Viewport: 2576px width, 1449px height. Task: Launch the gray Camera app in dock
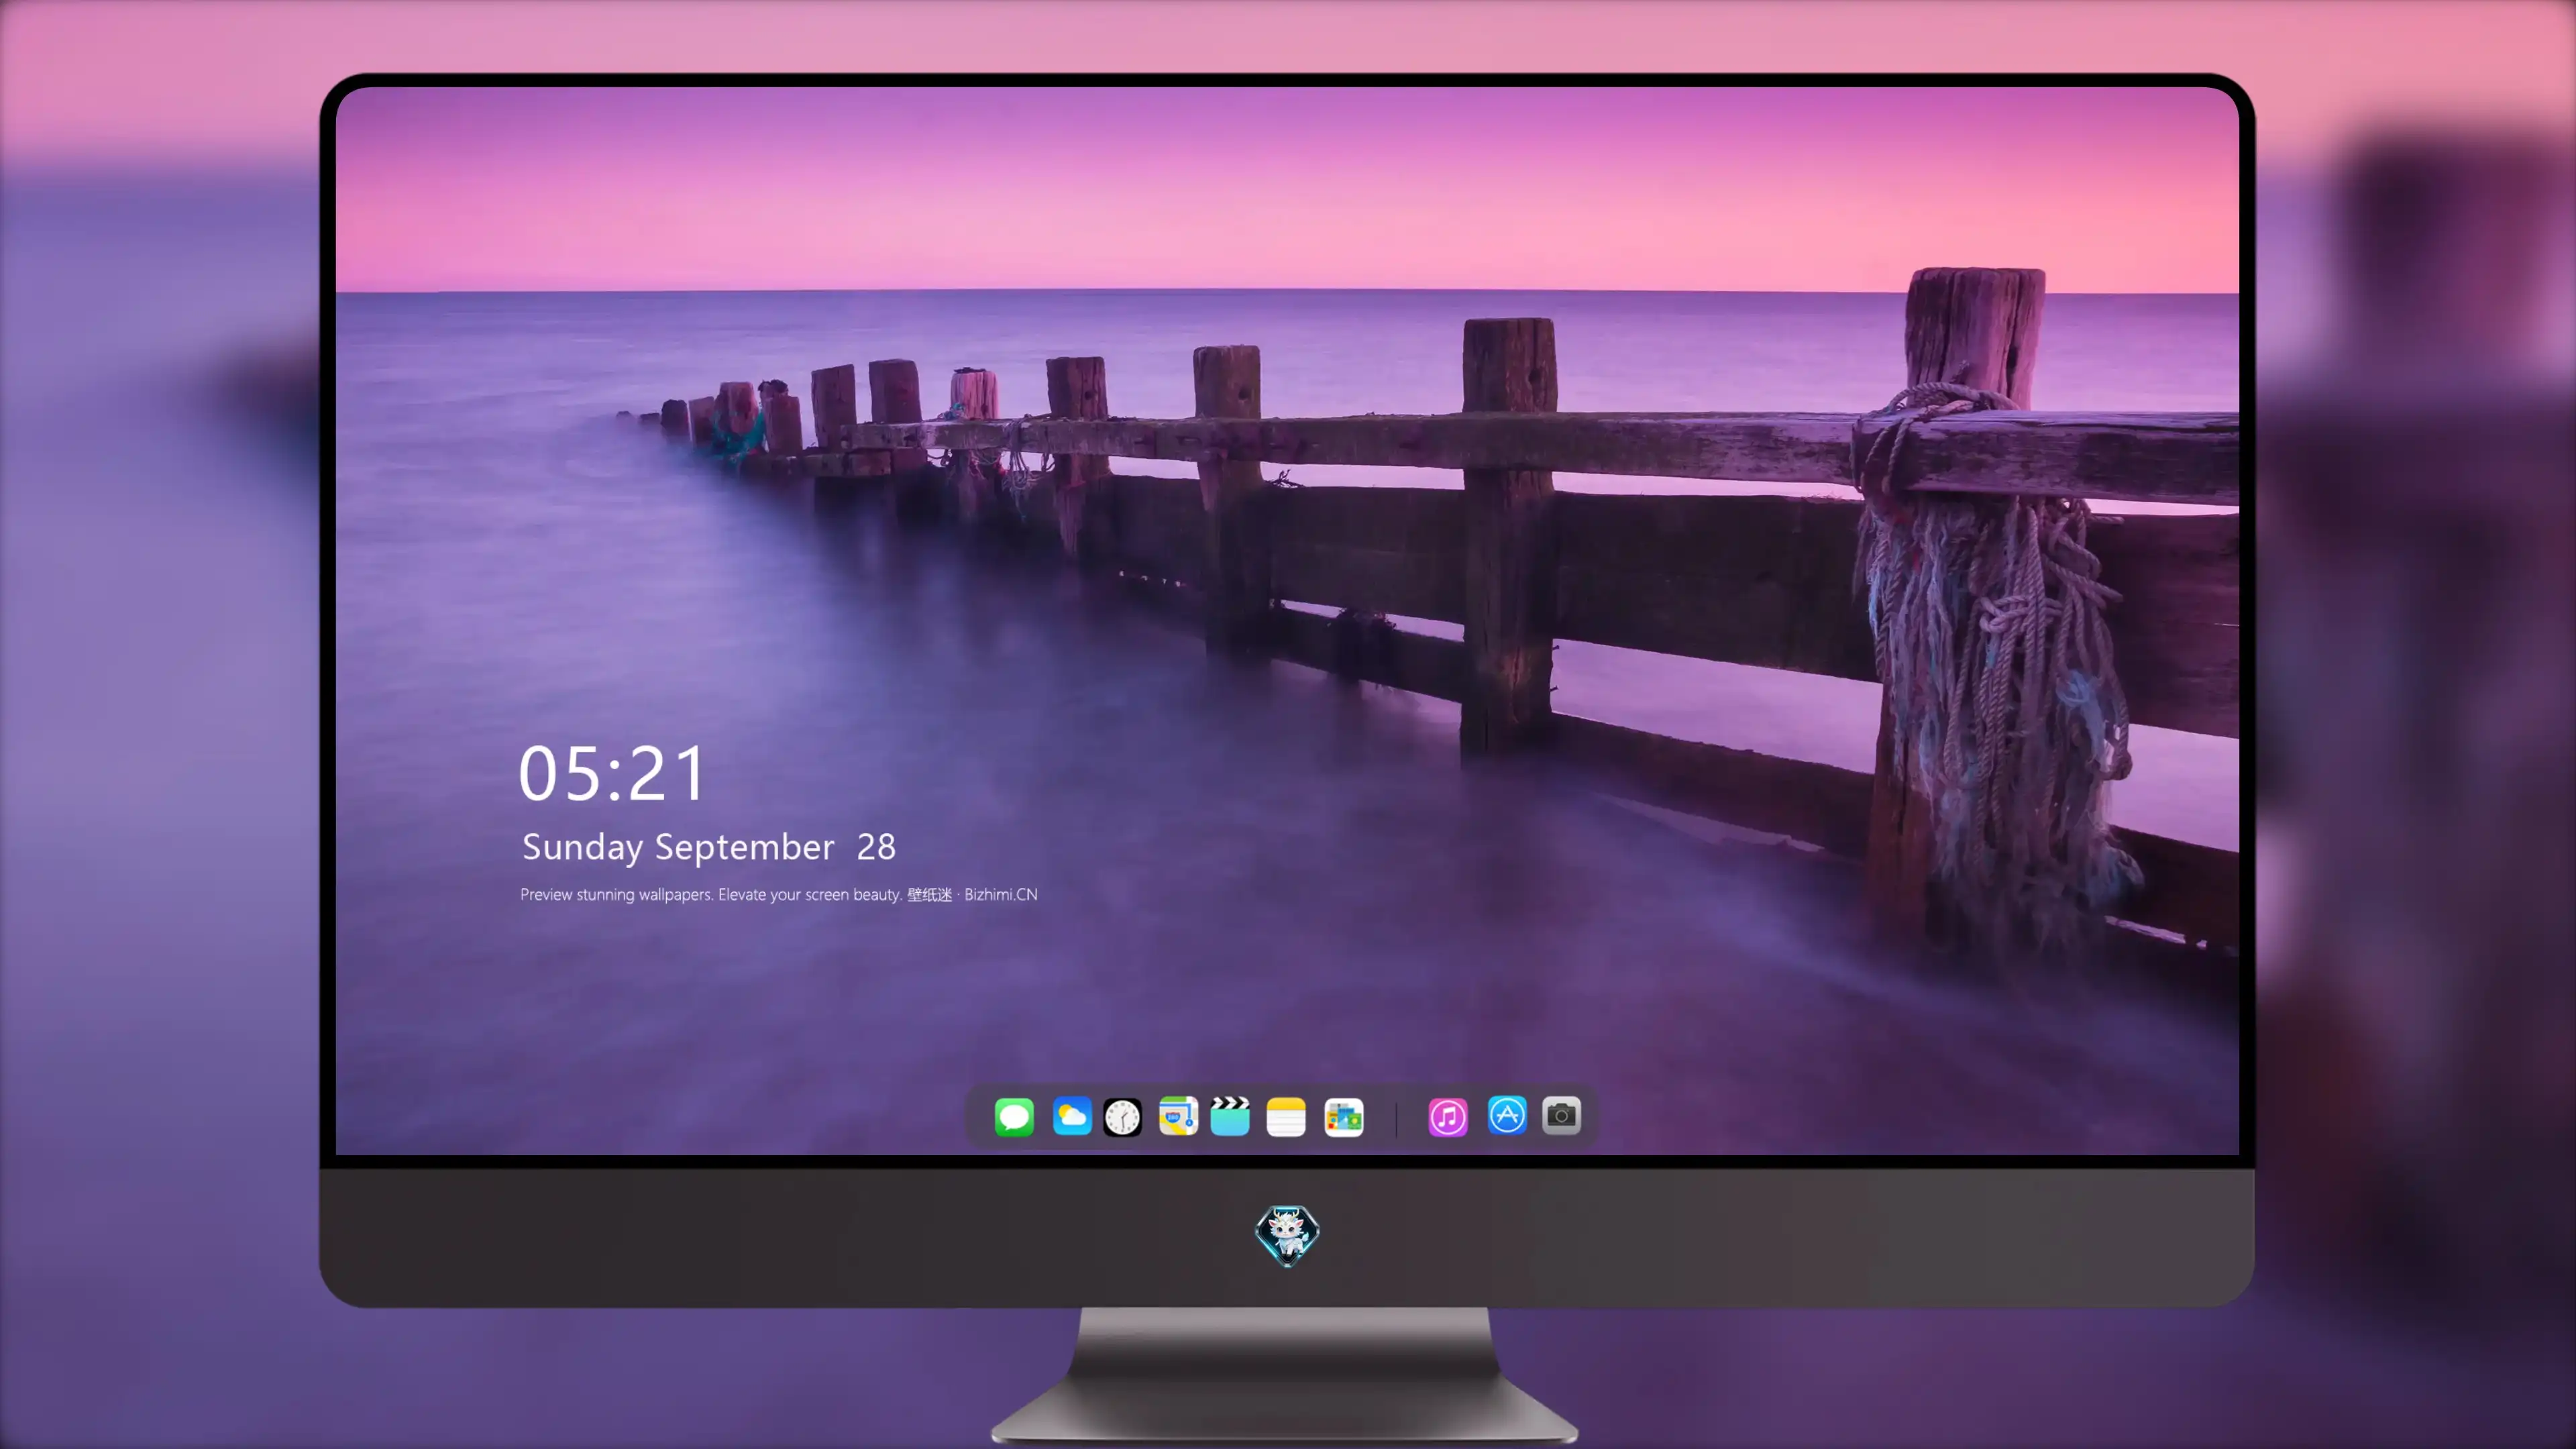tap(1561, 1115)
